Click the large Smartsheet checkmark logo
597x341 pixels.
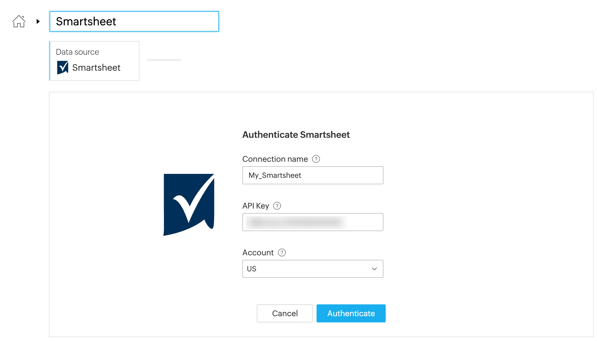[x=189, y=205]
